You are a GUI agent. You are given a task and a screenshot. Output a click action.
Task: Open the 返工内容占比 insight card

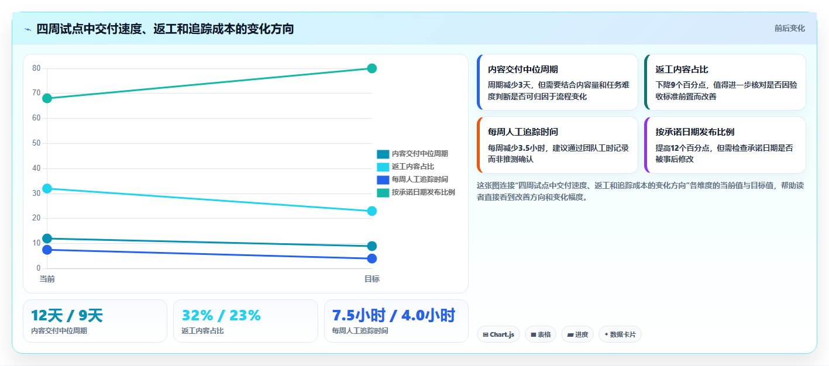point(725,82)
